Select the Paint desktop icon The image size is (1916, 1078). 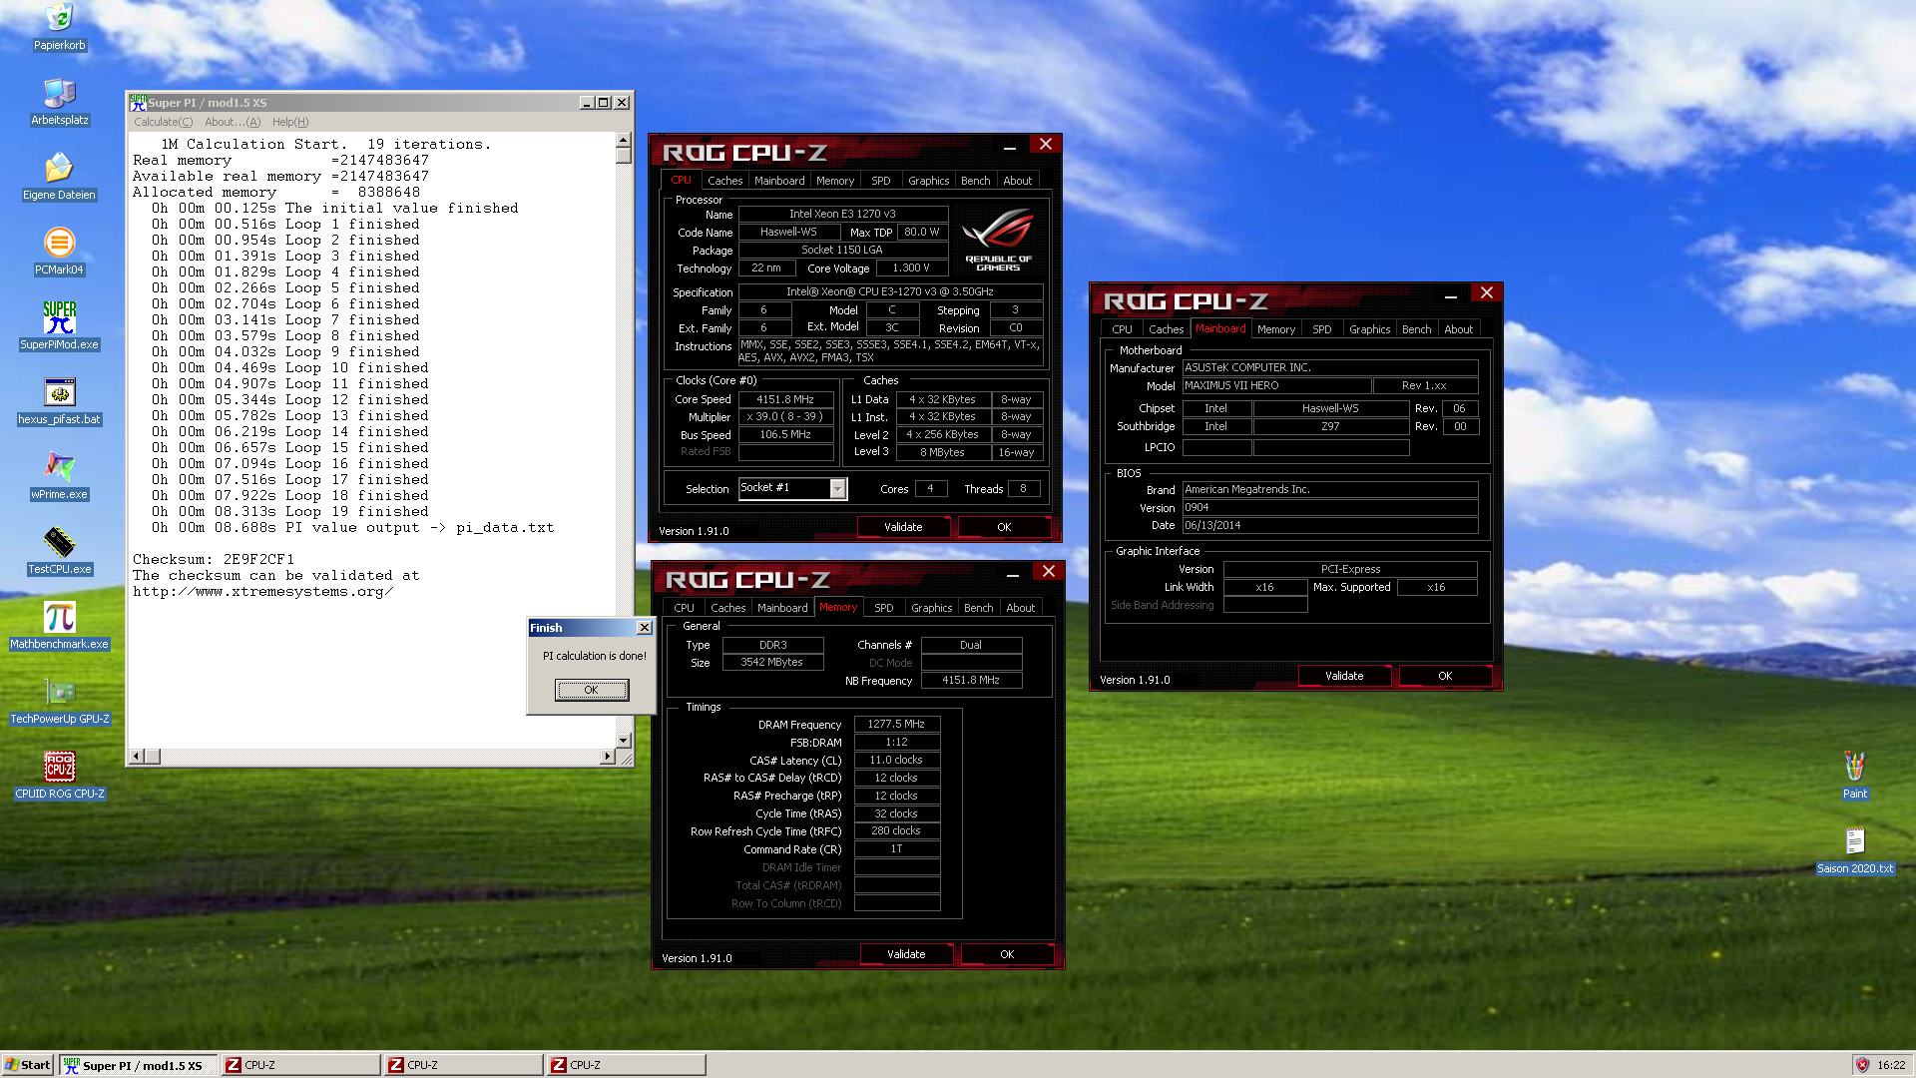[x=1854, y=776]
